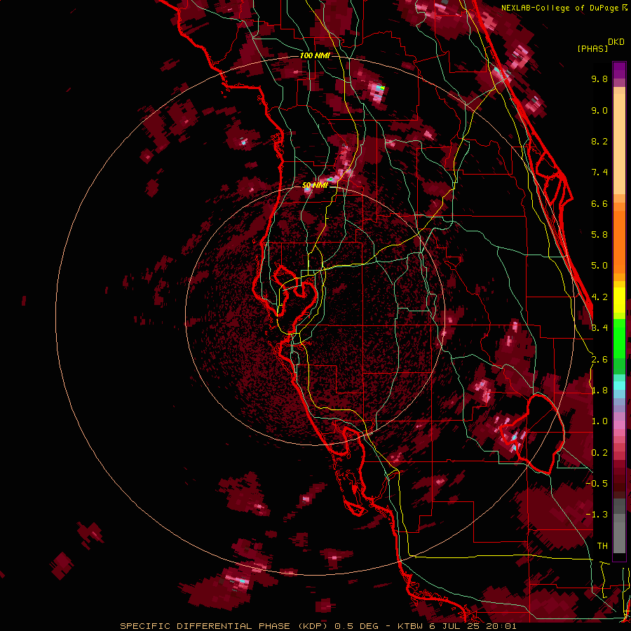
Task: Select the 5.8 scale value
Action: tap(599, 235)
